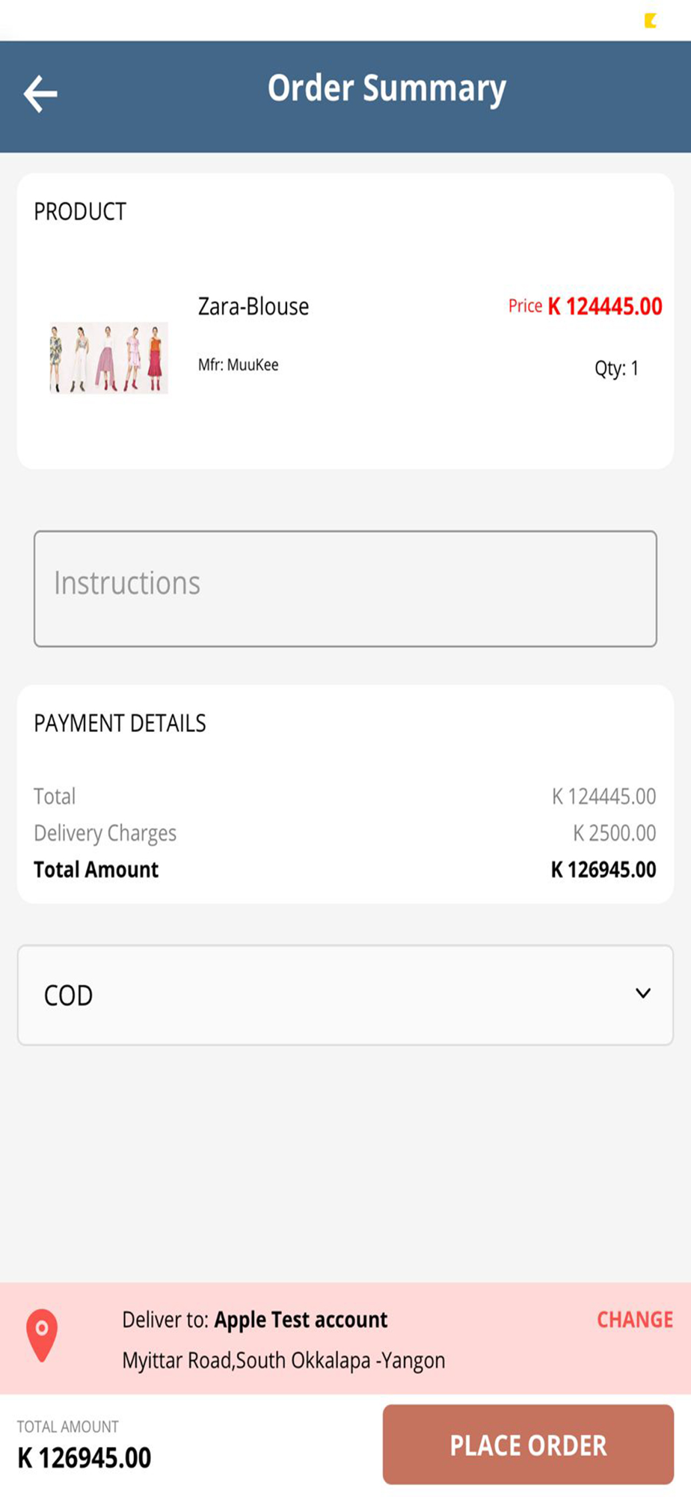
Task: Select the Zara-Blouse product name
Action: 253,306
